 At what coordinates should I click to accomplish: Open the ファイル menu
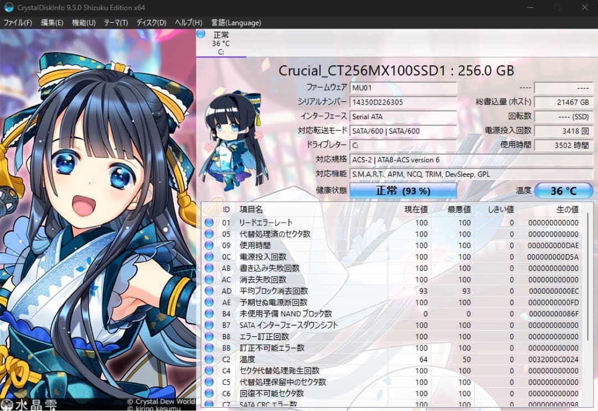[x=18, y=23]
